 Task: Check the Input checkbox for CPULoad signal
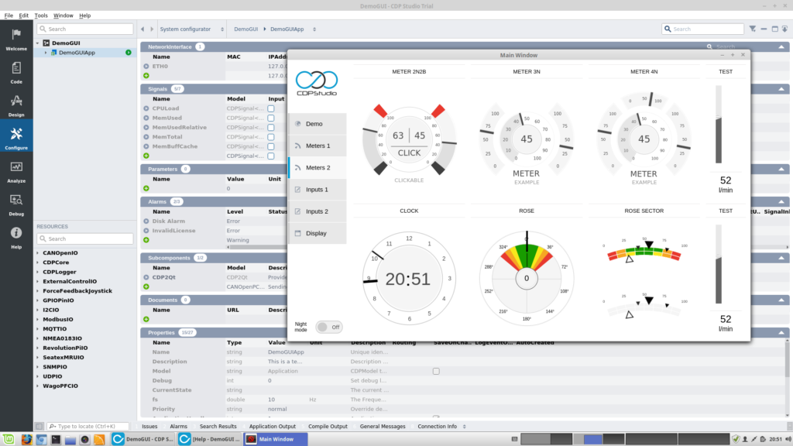click(x=271, y=108)
